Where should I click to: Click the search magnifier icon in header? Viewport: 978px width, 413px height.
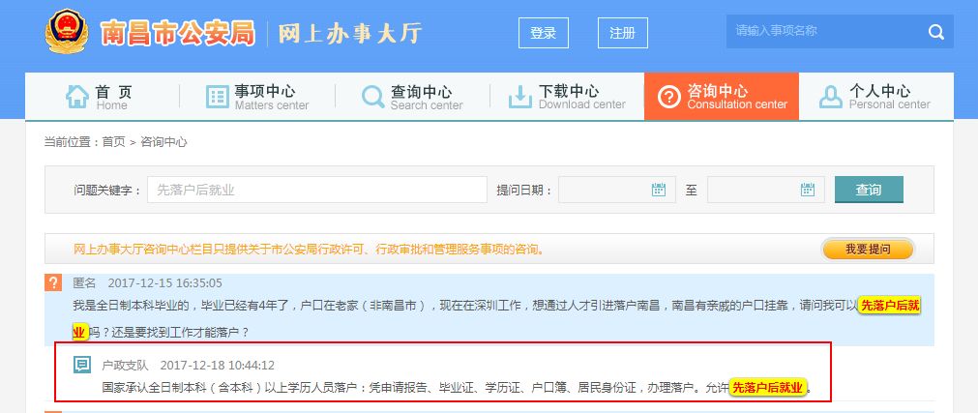pyautogui.click(x=935, y=32)
